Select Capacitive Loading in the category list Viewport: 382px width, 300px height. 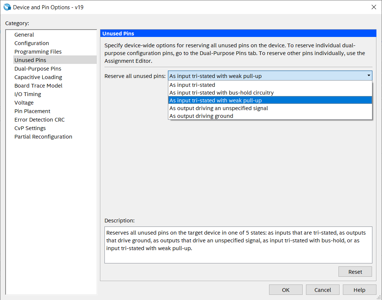point(38,77)
